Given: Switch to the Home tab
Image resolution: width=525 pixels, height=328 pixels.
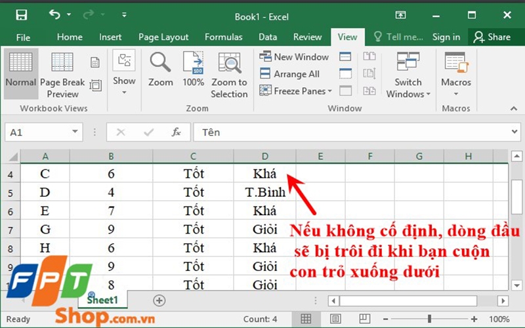Looking at the screenshot, I should point(70,37).
